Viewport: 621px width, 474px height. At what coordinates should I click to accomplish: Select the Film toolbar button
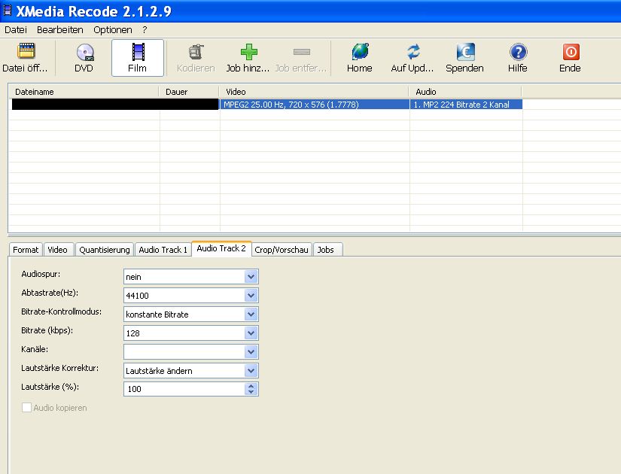point(138,58)
